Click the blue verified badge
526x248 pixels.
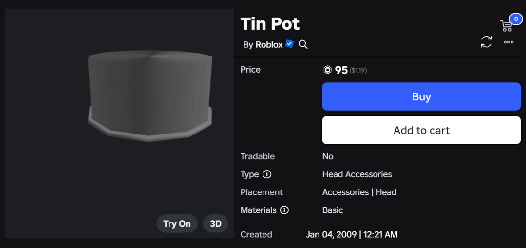pyautogui.click(x=289, y=44)
